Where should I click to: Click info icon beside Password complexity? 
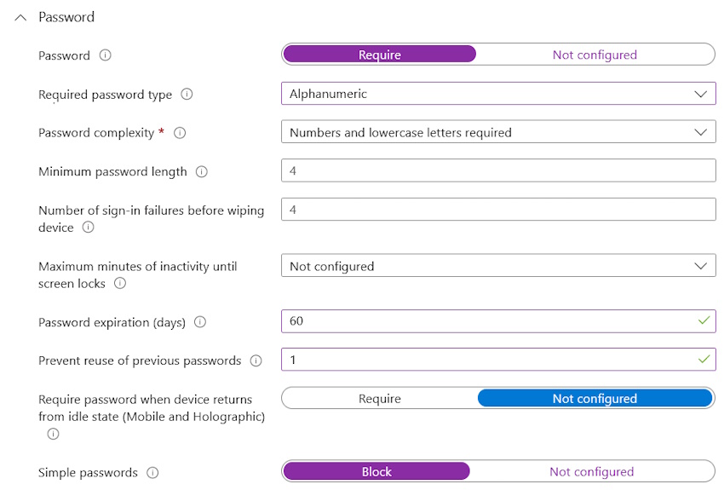click(x=180, y=133)
